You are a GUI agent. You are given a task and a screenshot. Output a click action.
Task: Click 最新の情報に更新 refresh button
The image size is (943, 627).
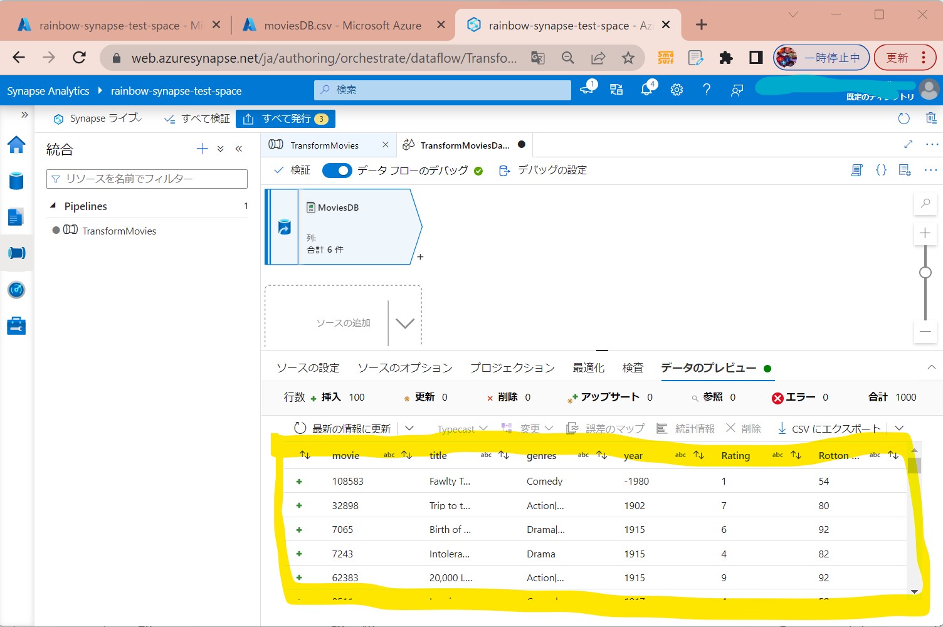(x=342, y=428)
